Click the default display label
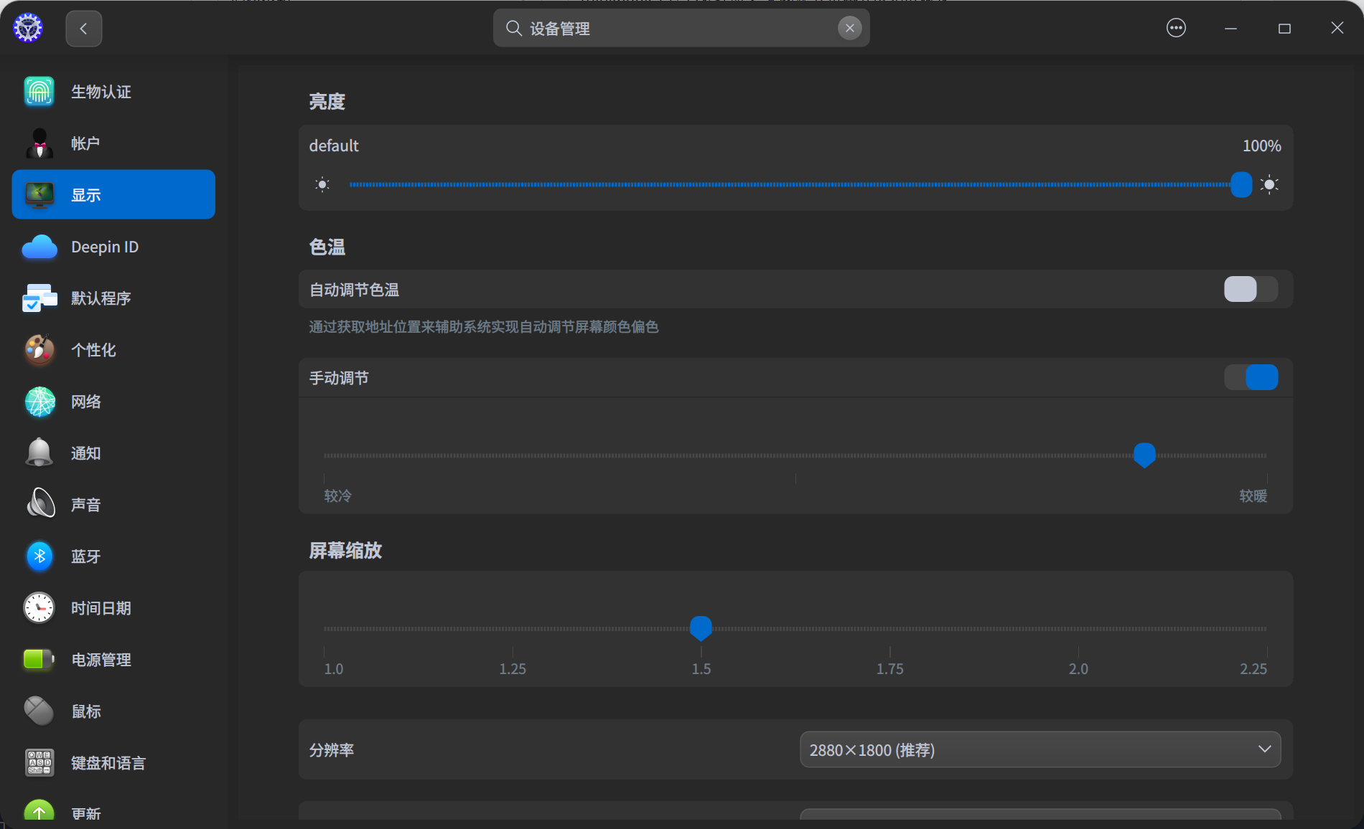 tap(334, 146)
